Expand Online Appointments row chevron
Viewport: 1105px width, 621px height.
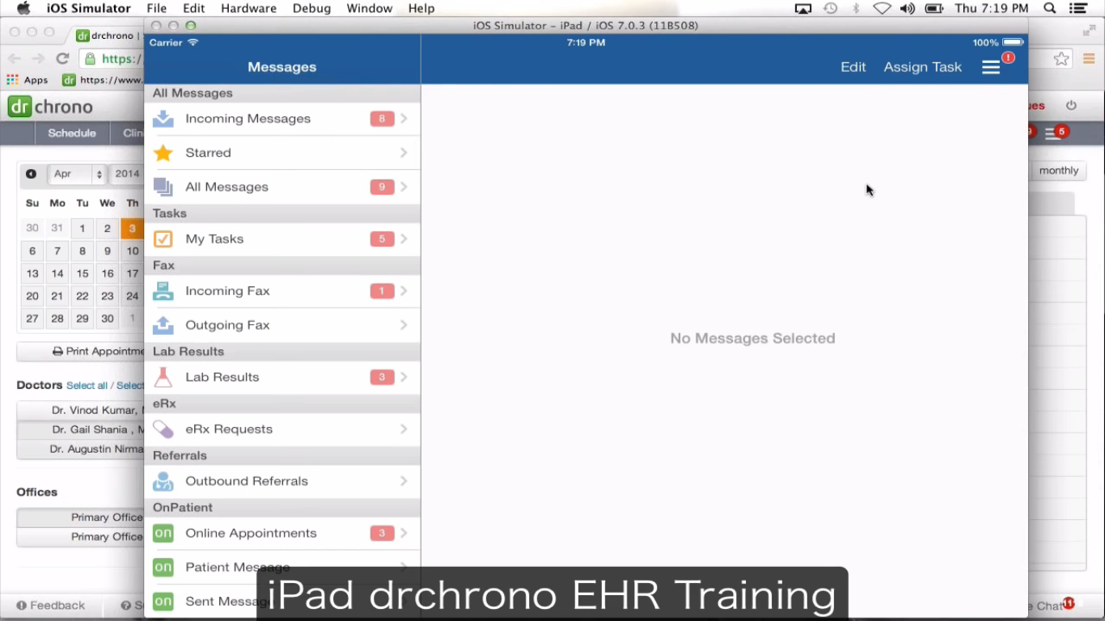404,534
